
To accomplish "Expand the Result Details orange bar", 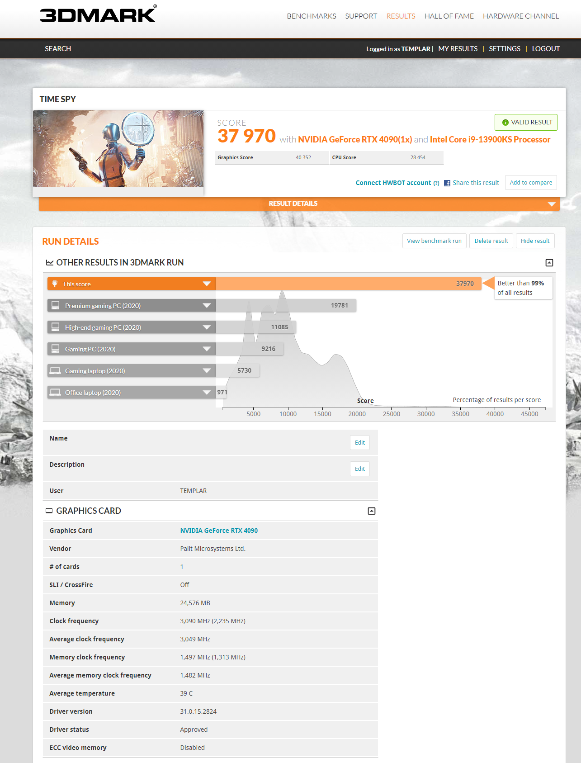I will pyautogui.click(x=551, y=204).
